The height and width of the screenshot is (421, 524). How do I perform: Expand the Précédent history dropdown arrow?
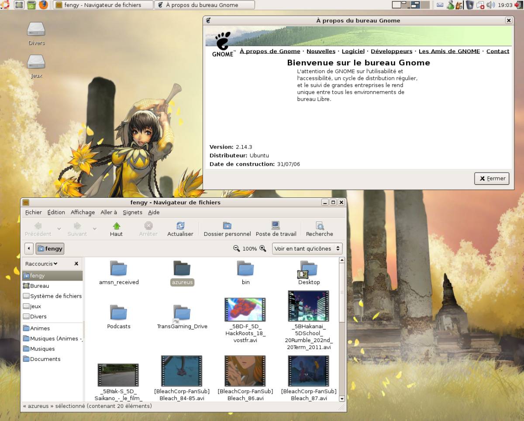59,229
